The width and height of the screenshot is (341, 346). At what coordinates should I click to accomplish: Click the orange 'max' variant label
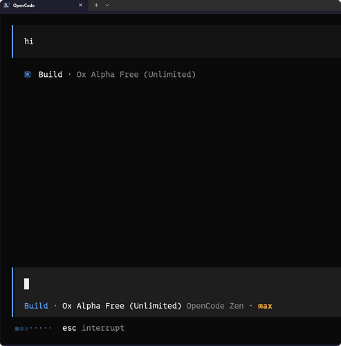[x=265, y=306]
